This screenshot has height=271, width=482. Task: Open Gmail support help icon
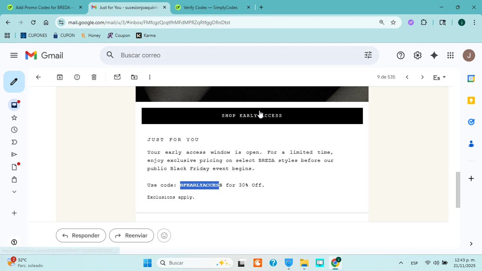pyautogui.click(x=400, y=55)
